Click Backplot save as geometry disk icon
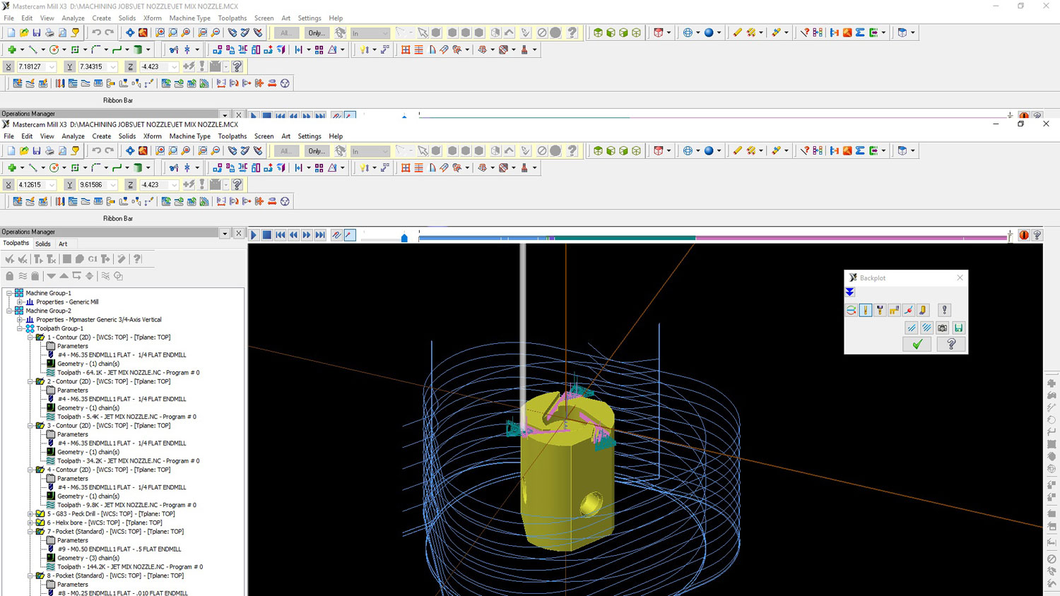 click(958, 328)
